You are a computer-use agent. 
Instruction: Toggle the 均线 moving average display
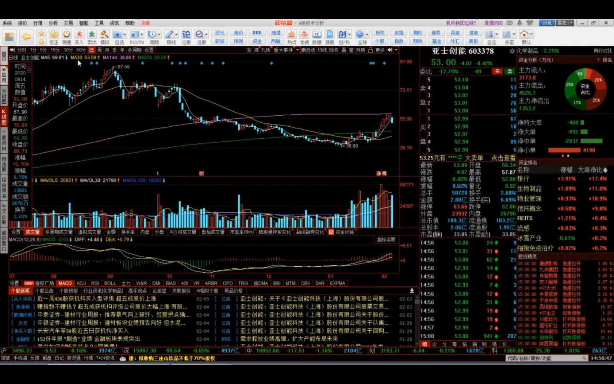coord(322,50)
